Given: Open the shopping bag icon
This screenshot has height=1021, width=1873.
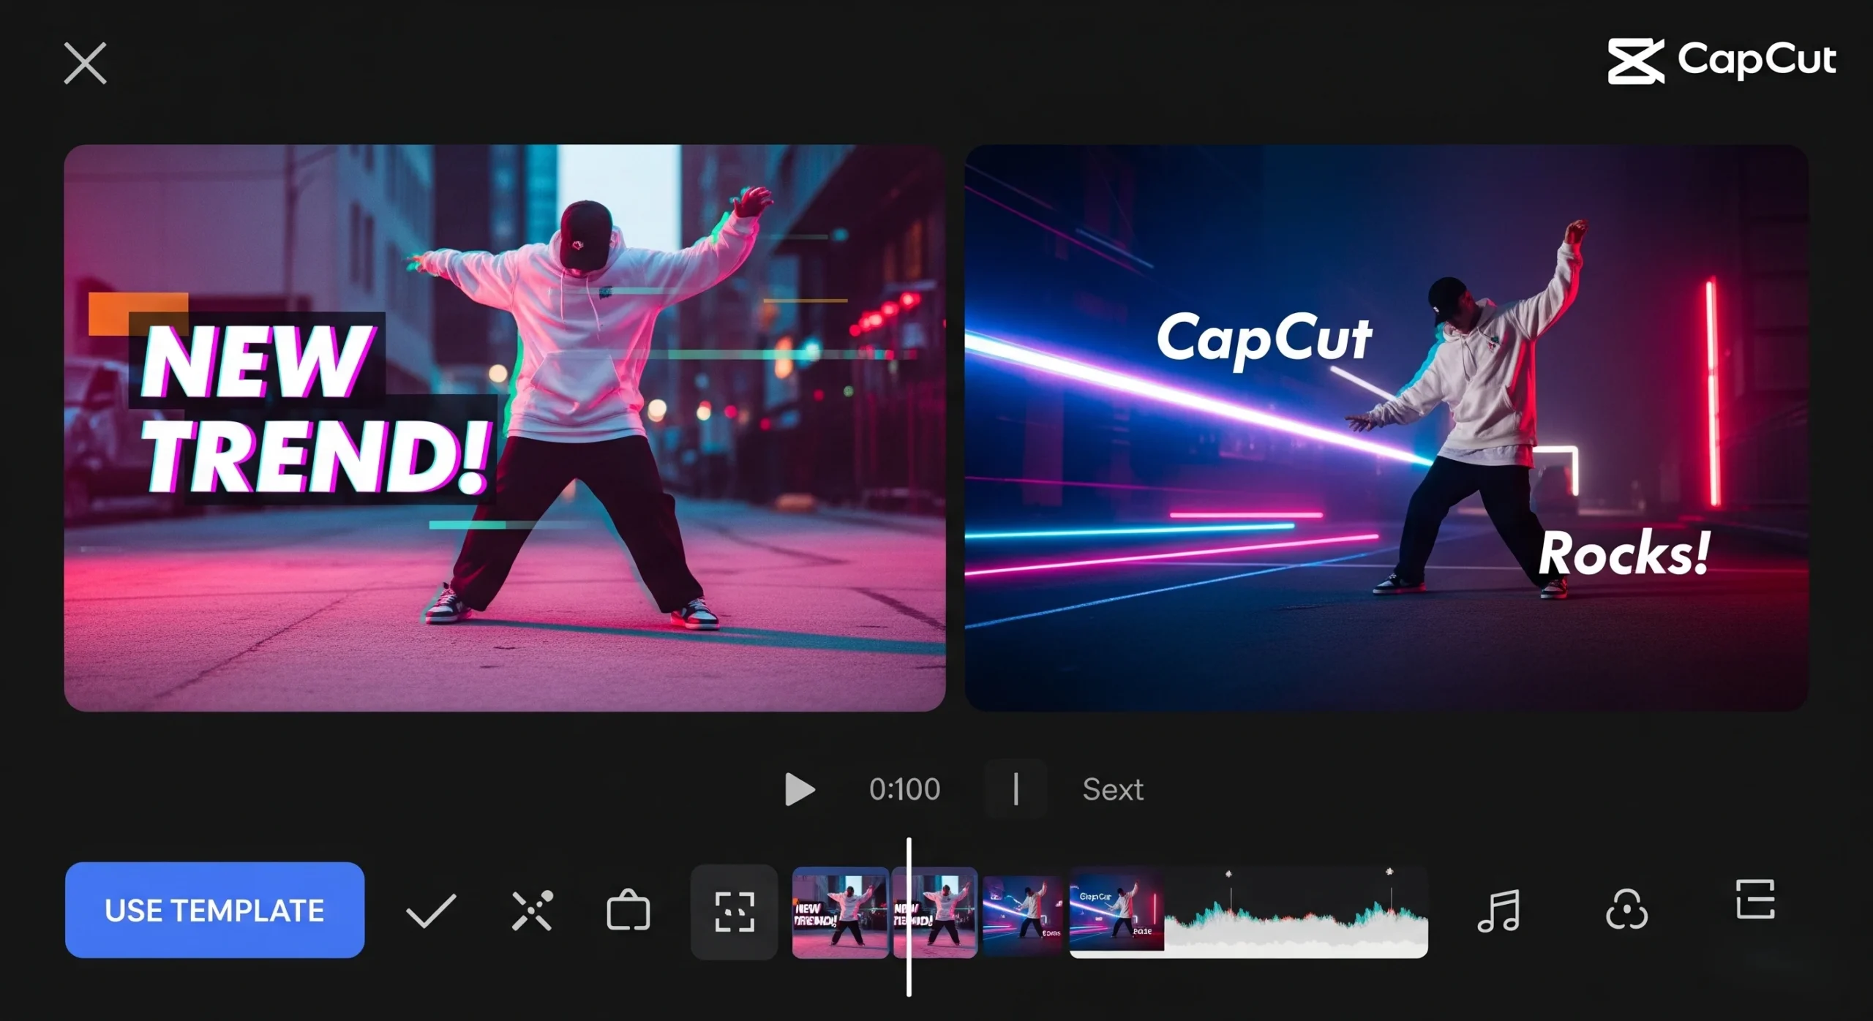Looking at the screenshot, I should [628, 911].
